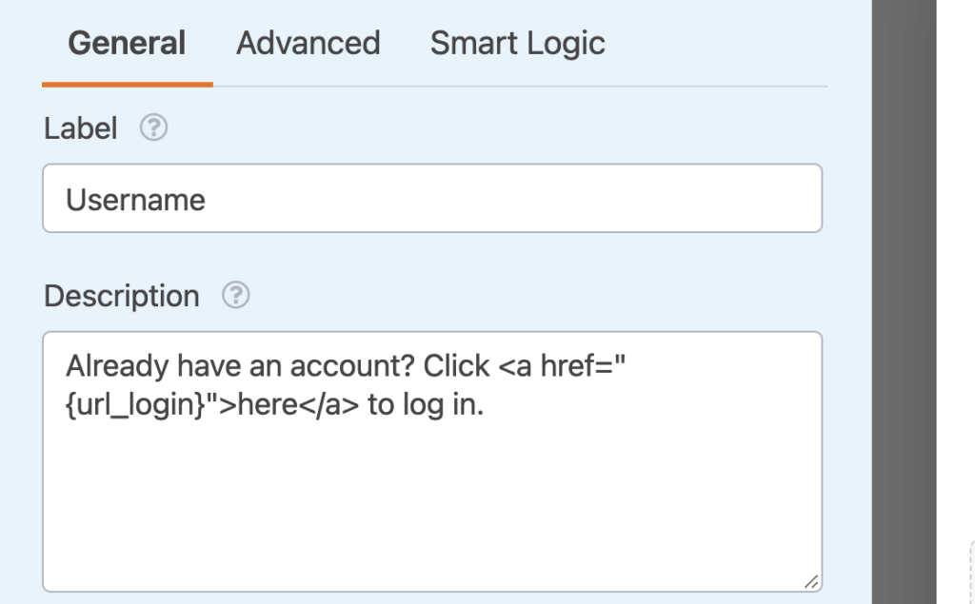Select the General tab

tap(127, 44)
